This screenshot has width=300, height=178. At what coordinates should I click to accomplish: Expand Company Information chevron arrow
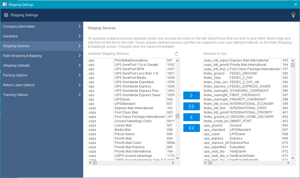click(80, 26)
